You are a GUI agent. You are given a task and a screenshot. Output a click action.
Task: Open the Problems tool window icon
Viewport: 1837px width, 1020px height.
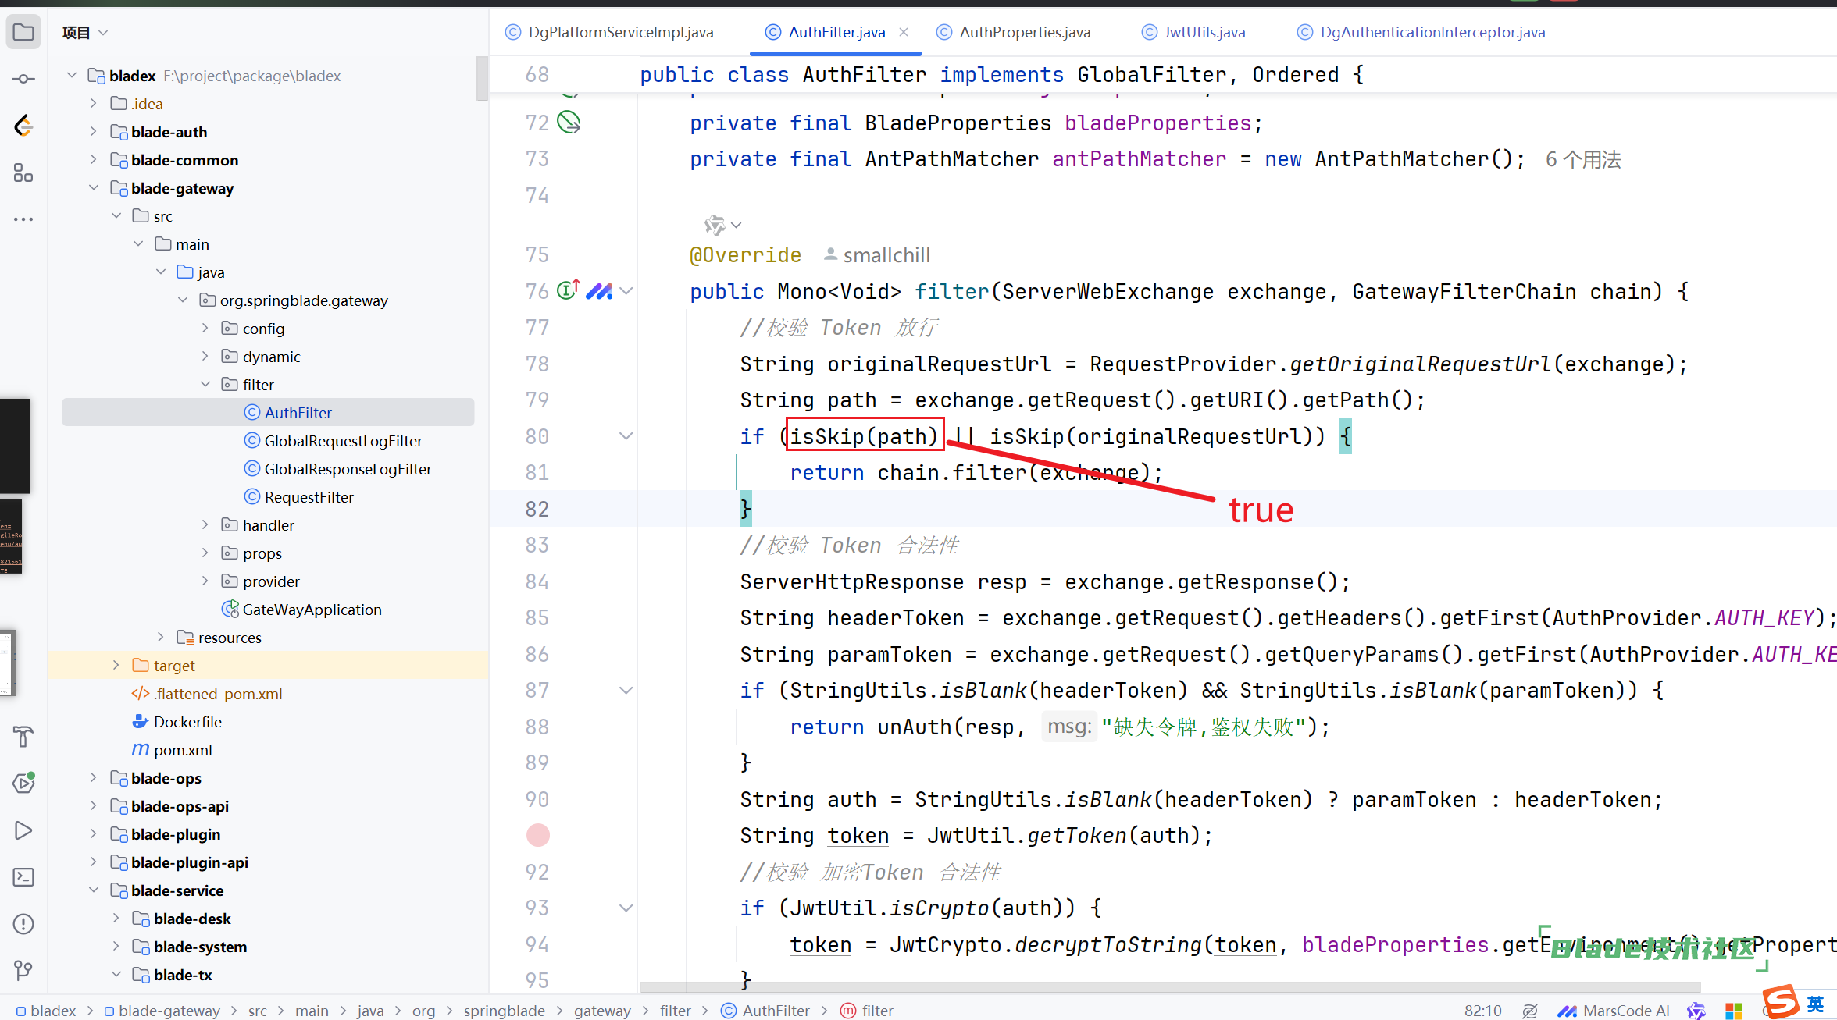point(23,924)
